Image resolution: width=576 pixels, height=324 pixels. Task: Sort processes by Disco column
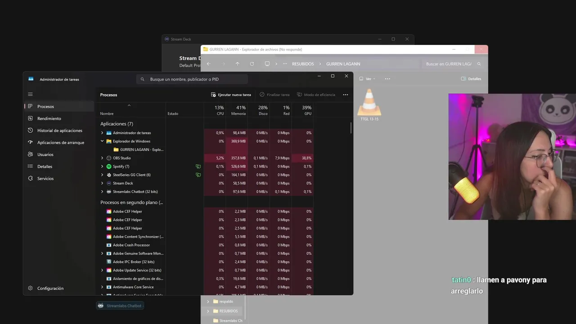259,110
